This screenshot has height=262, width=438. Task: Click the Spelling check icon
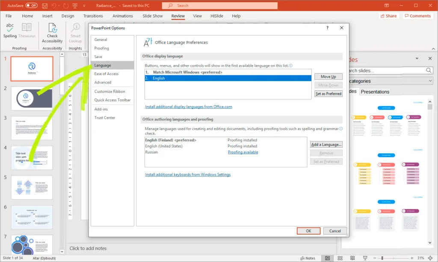point(10,31)
